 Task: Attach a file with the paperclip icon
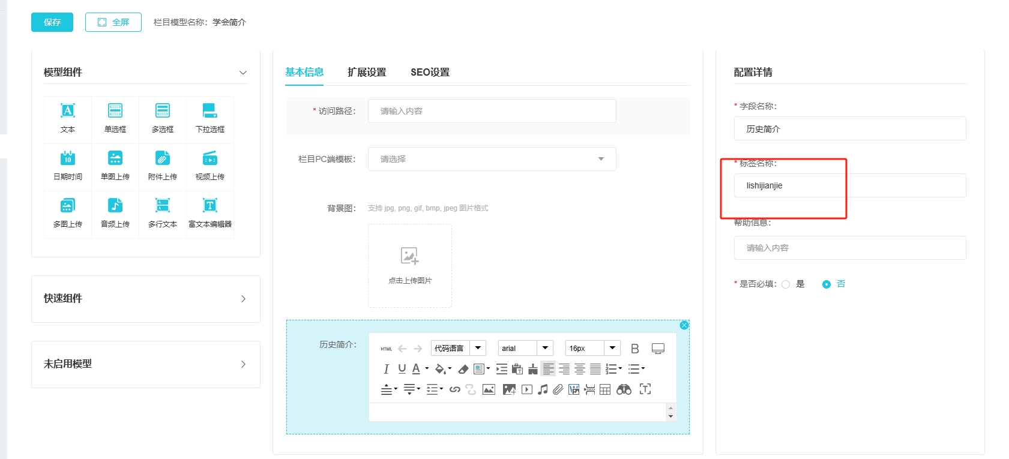558,389
